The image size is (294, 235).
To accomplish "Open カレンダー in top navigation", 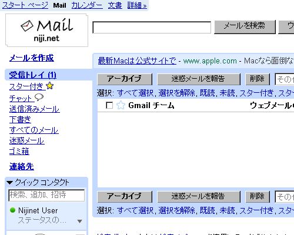I will (x=87, y=5).
